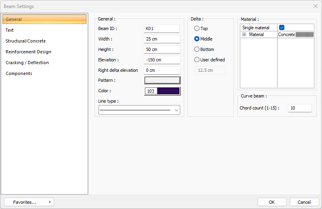Screen dimensions: 322x209
Task: Close the Beam Settings dialog
Action: point(315,6)
